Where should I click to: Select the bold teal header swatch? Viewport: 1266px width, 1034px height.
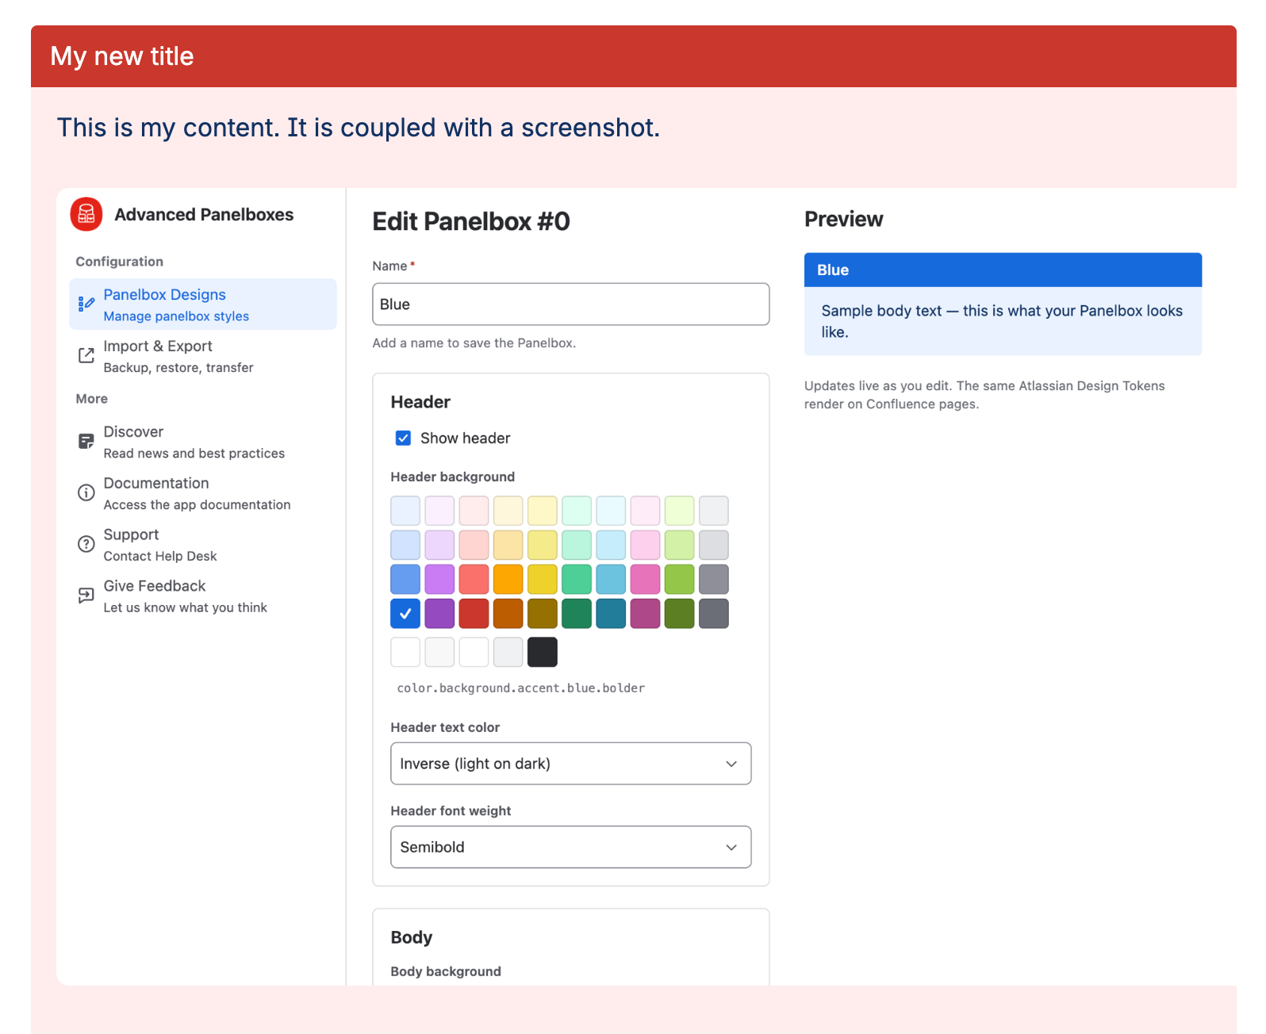pos(611,614)
